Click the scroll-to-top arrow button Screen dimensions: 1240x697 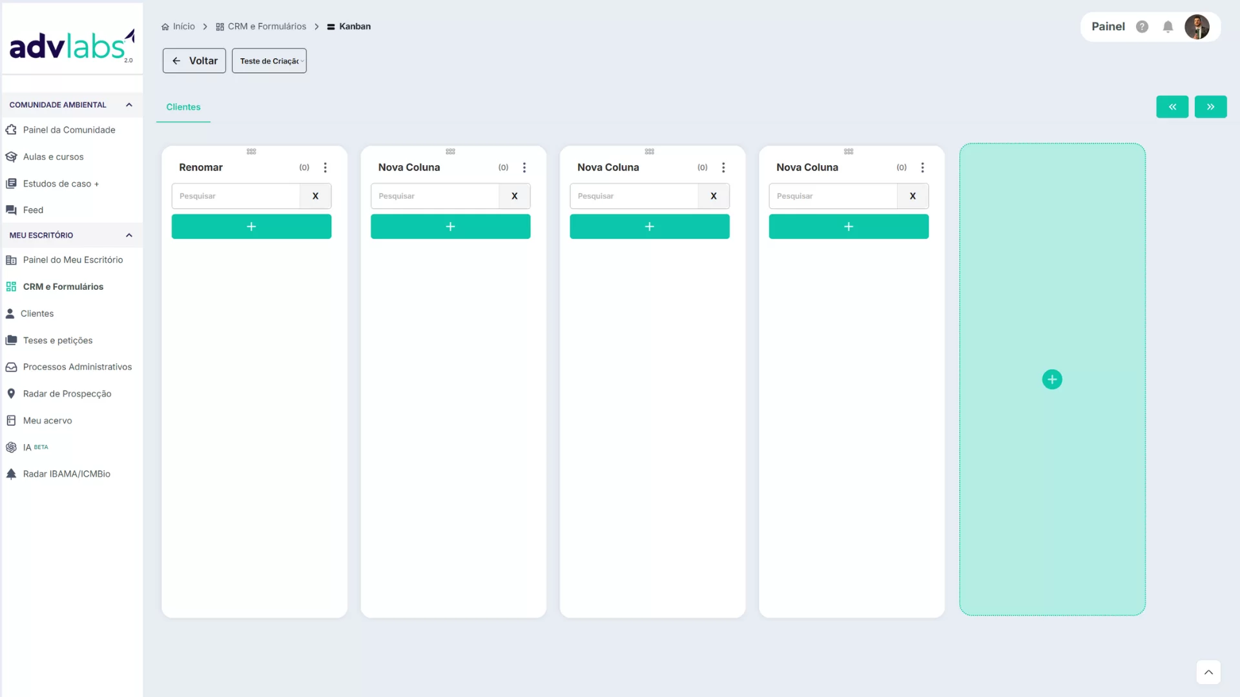[1208, 672]
